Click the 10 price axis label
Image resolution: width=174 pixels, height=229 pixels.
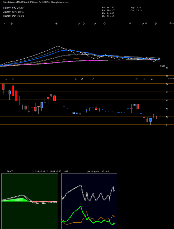pos(167,117)
